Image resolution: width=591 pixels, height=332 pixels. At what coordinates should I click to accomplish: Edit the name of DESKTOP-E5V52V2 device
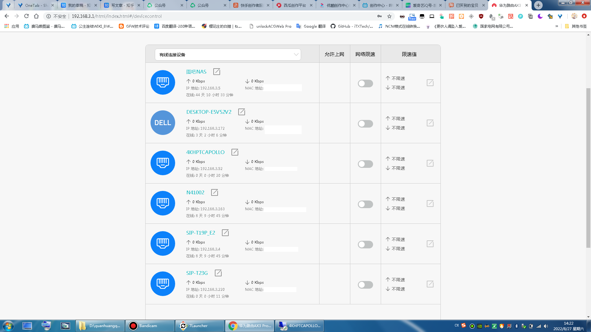pos(242,112)
